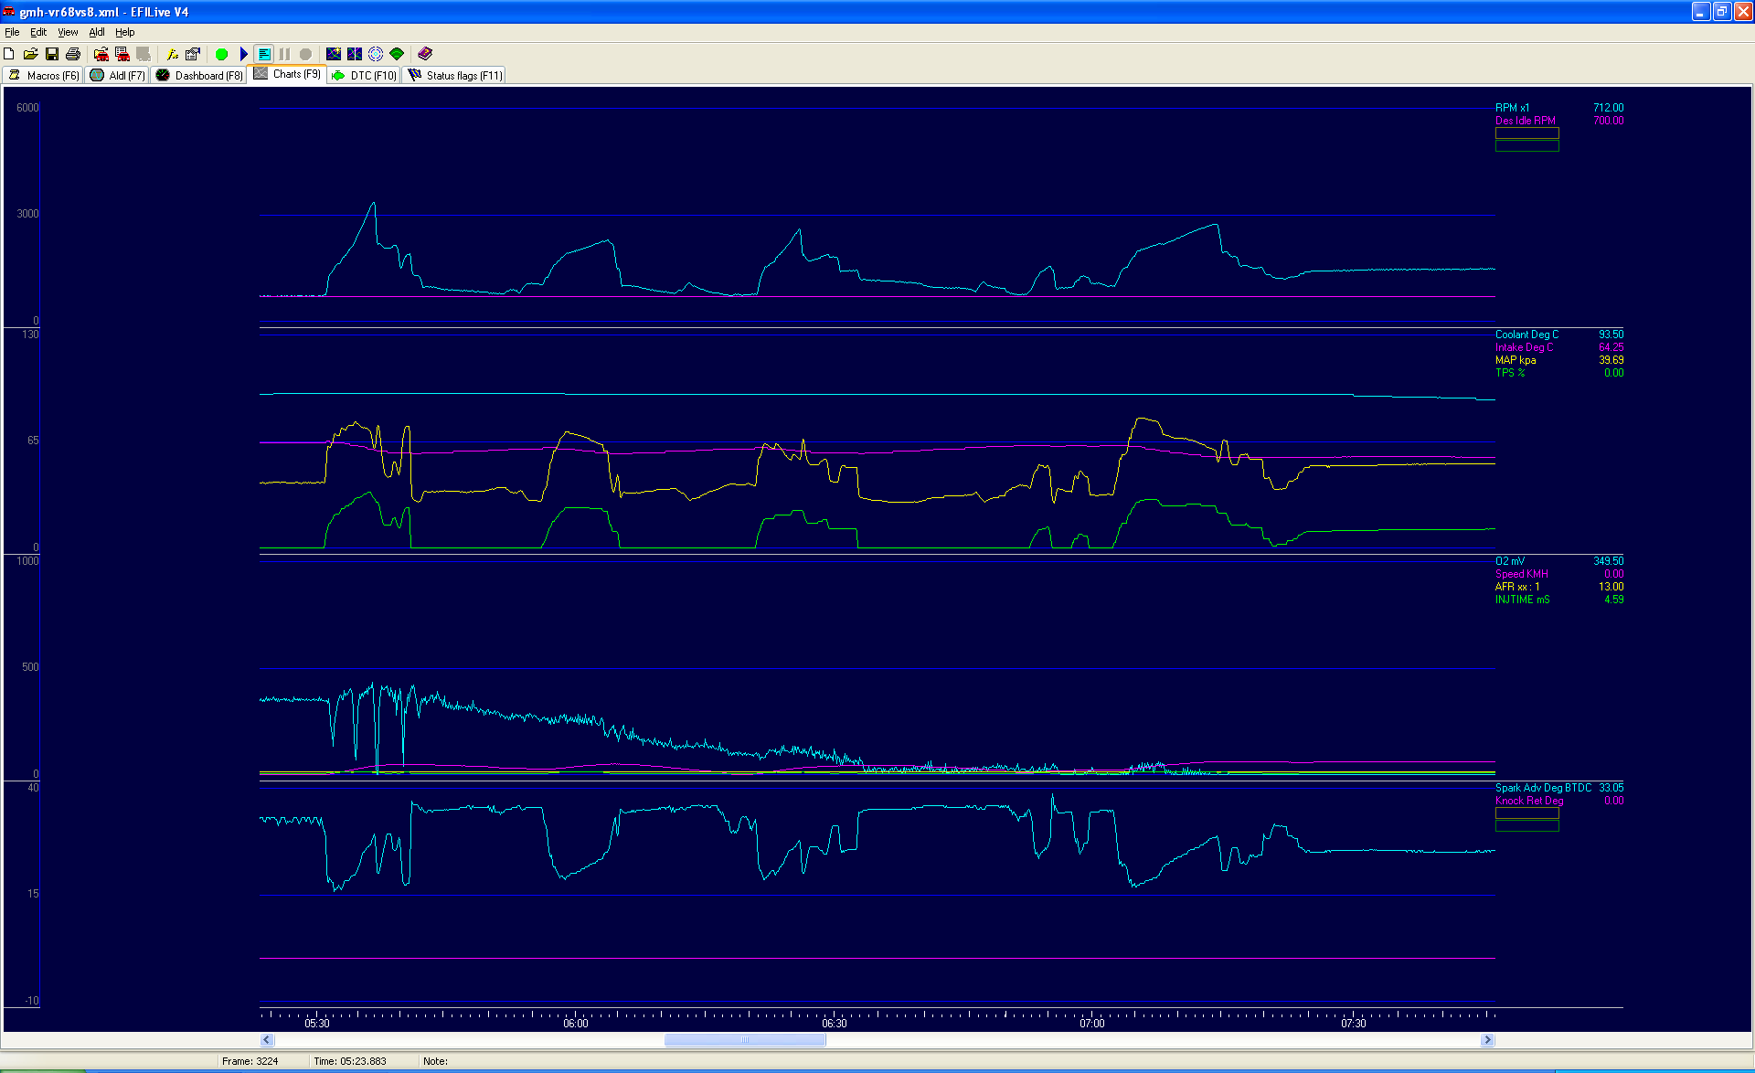Open the Status flags (F11) tab
The image size is (1755, 1073).
[455, 75]
